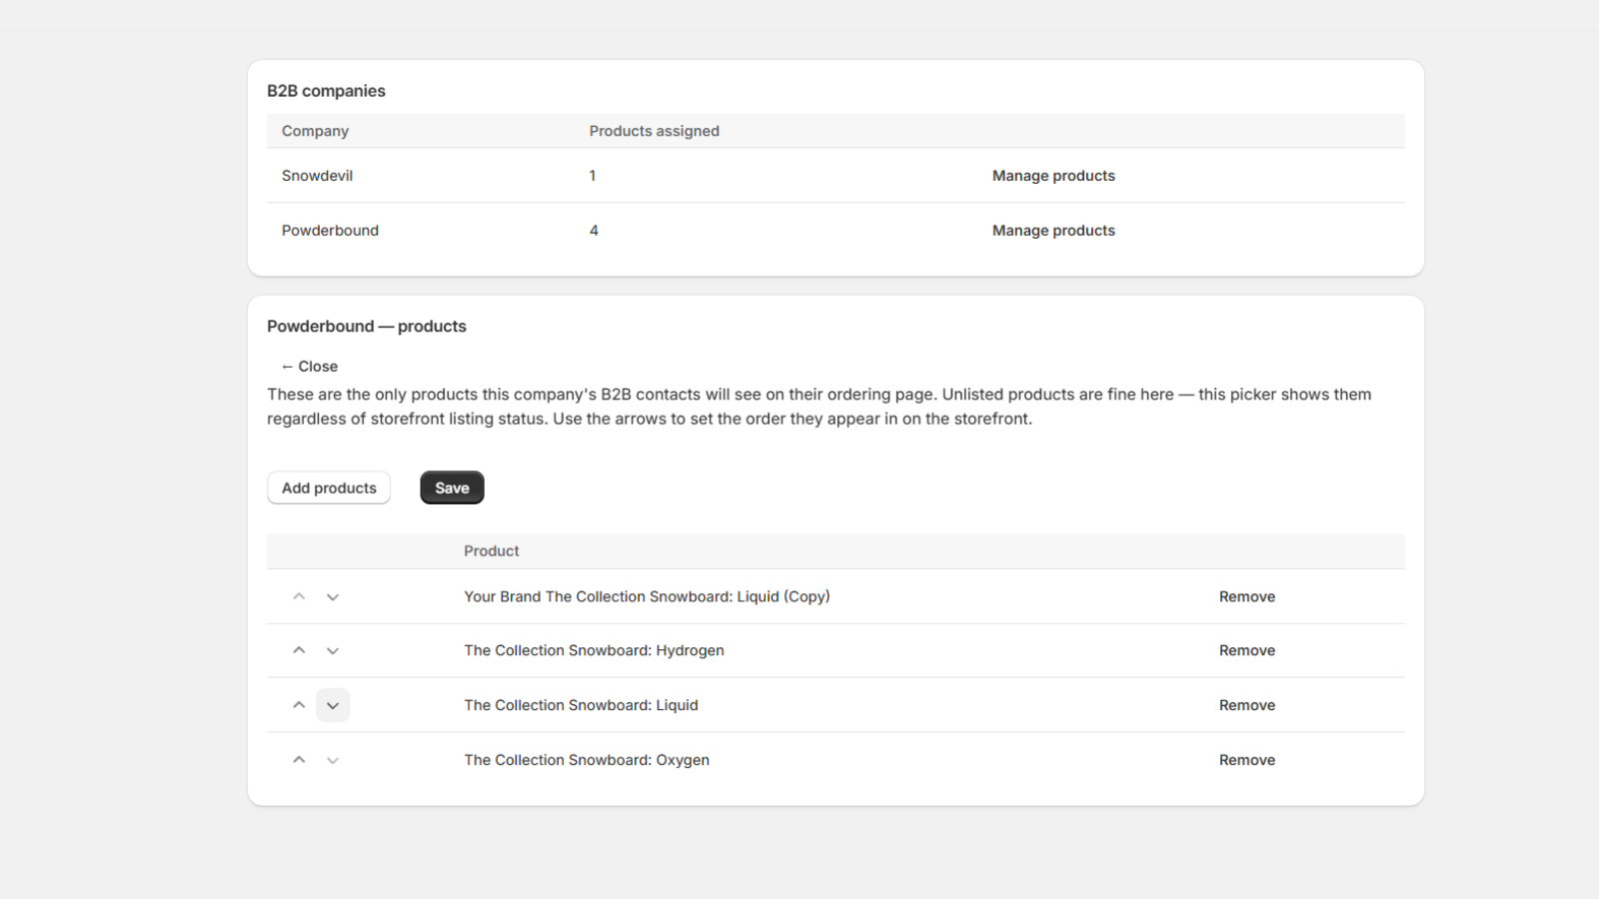The width and height of the screenshot is (1599, 899).
Task: Click down arrow for The Collection Snowboard: Liquid
Action: 333,705
